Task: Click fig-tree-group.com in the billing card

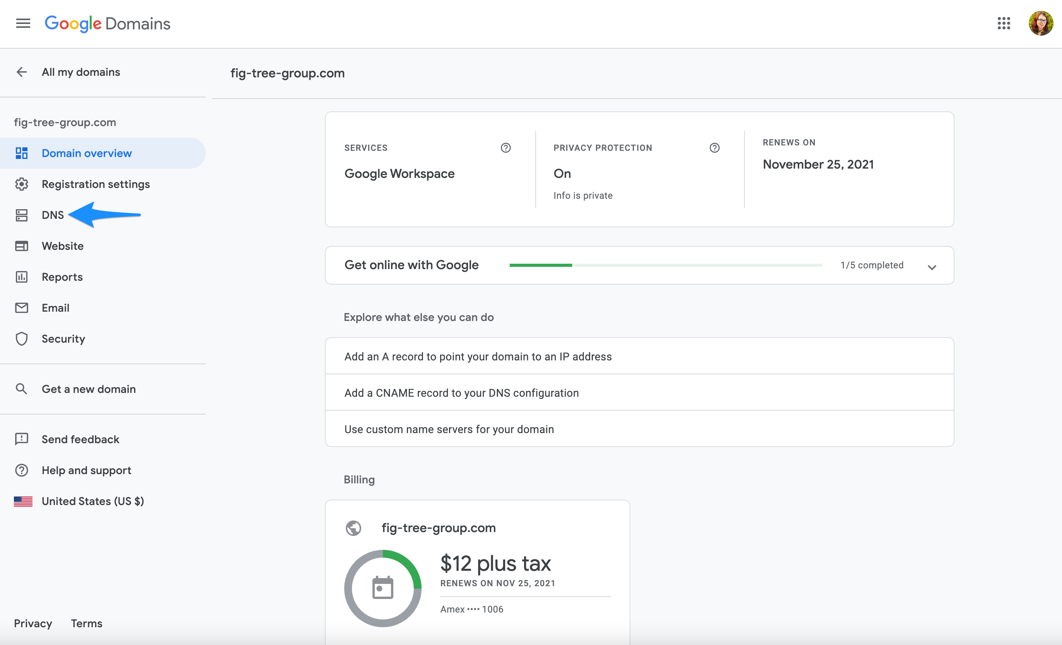Action: [x=438, y=528]
